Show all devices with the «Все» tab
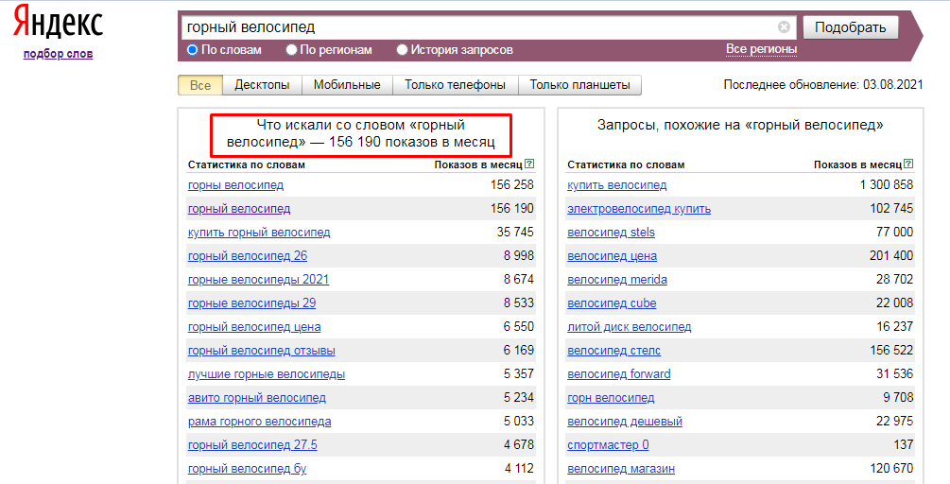This screenshot has height=484, width=950. point(200,85)
